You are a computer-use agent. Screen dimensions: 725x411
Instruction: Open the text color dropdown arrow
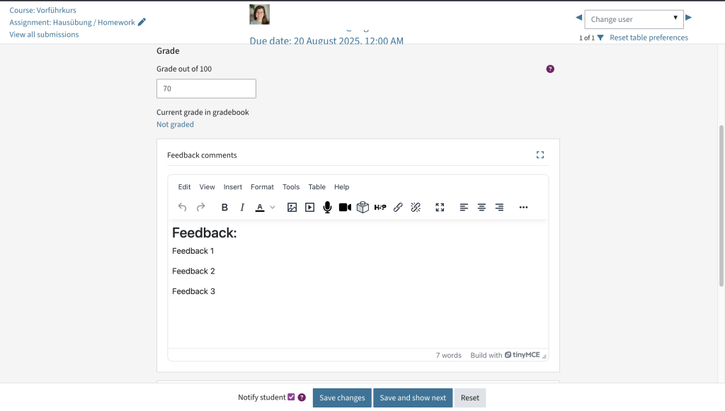pos(273,208)
